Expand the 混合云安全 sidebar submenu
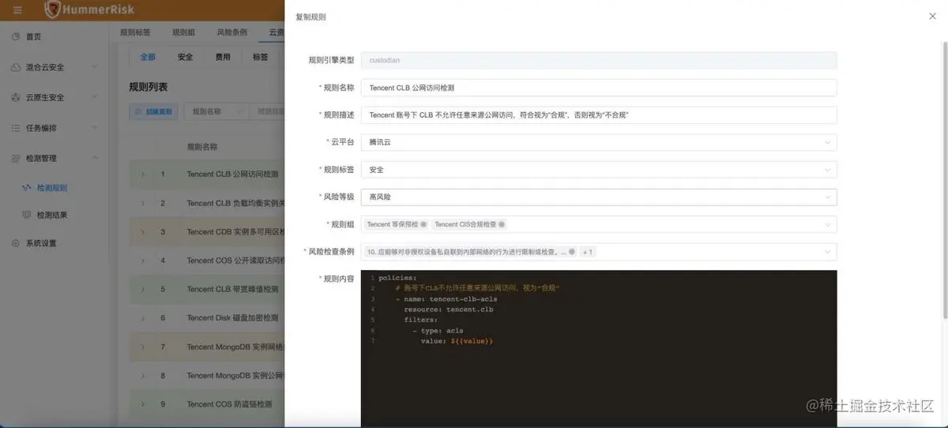This screenshot has height=428, width=948. click(95, 67)
